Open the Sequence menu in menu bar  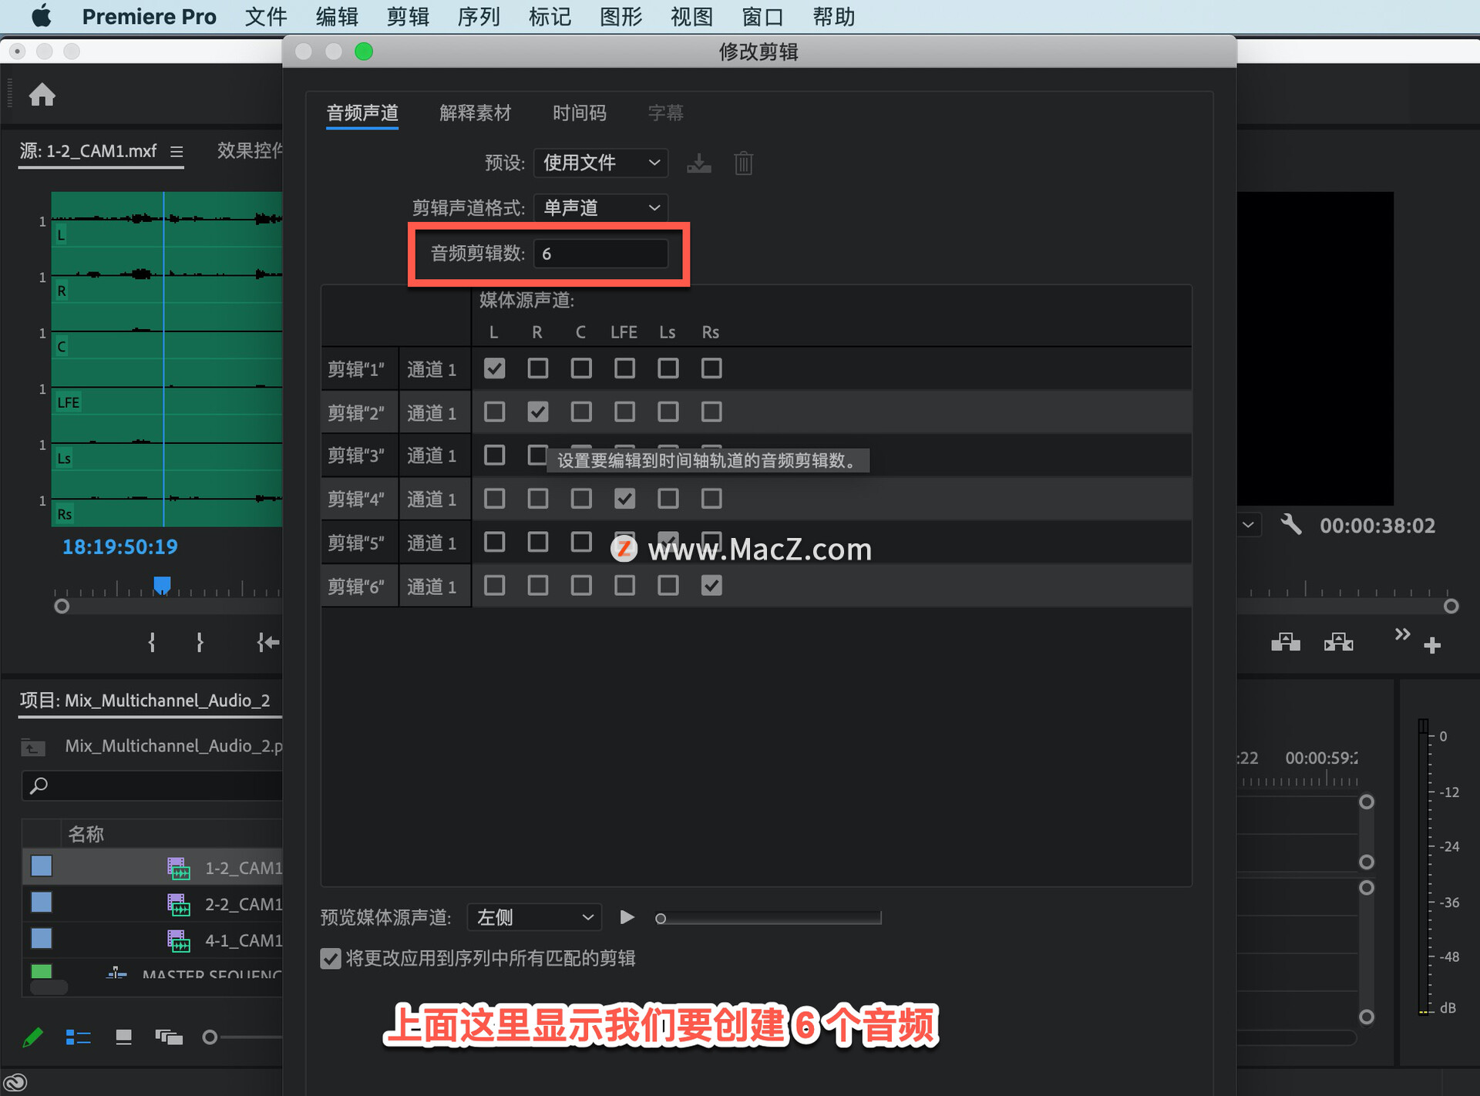point(478,16)
